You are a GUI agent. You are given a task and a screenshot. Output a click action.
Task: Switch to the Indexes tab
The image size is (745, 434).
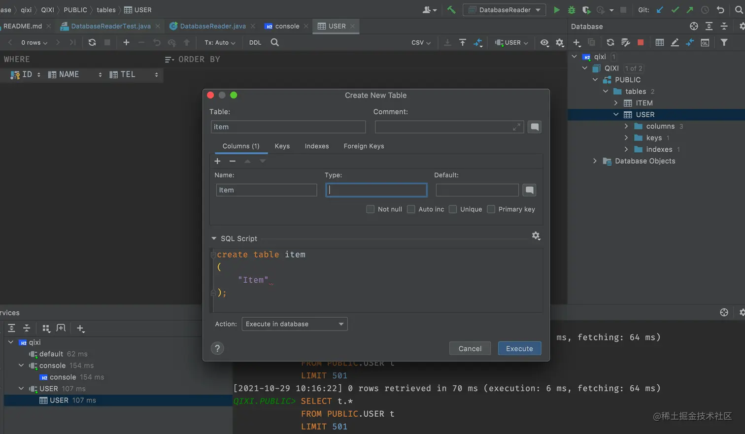[x=317, y=146]
